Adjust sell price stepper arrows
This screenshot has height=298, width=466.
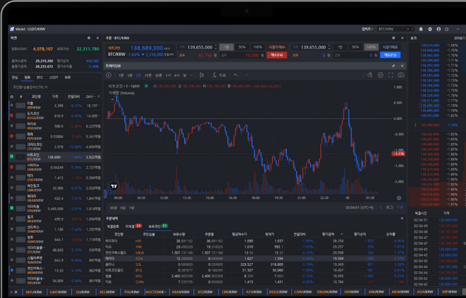[329, 47]
